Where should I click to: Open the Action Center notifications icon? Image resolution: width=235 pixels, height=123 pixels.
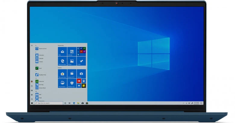click(201, 103)
